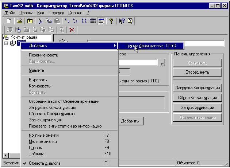This screenshot has height=168, width=230.
Task: Choose Переименовать from the context menu
Action: click(69, 55)
